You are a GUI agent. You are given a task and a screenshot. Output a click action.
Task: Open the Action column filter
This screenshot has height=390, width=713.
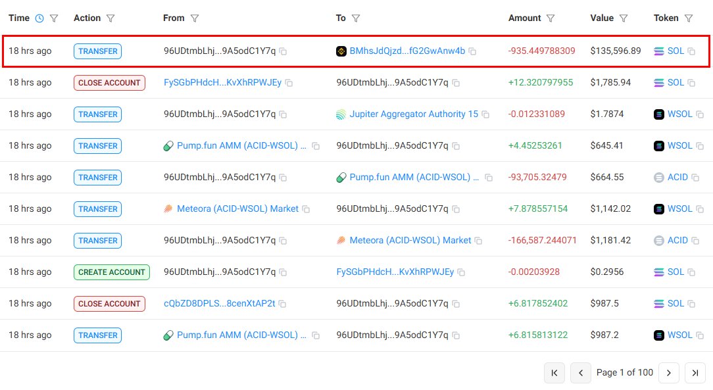point(110,18)
